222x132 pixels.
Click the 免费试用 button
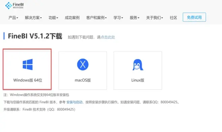tap(194, 17)
